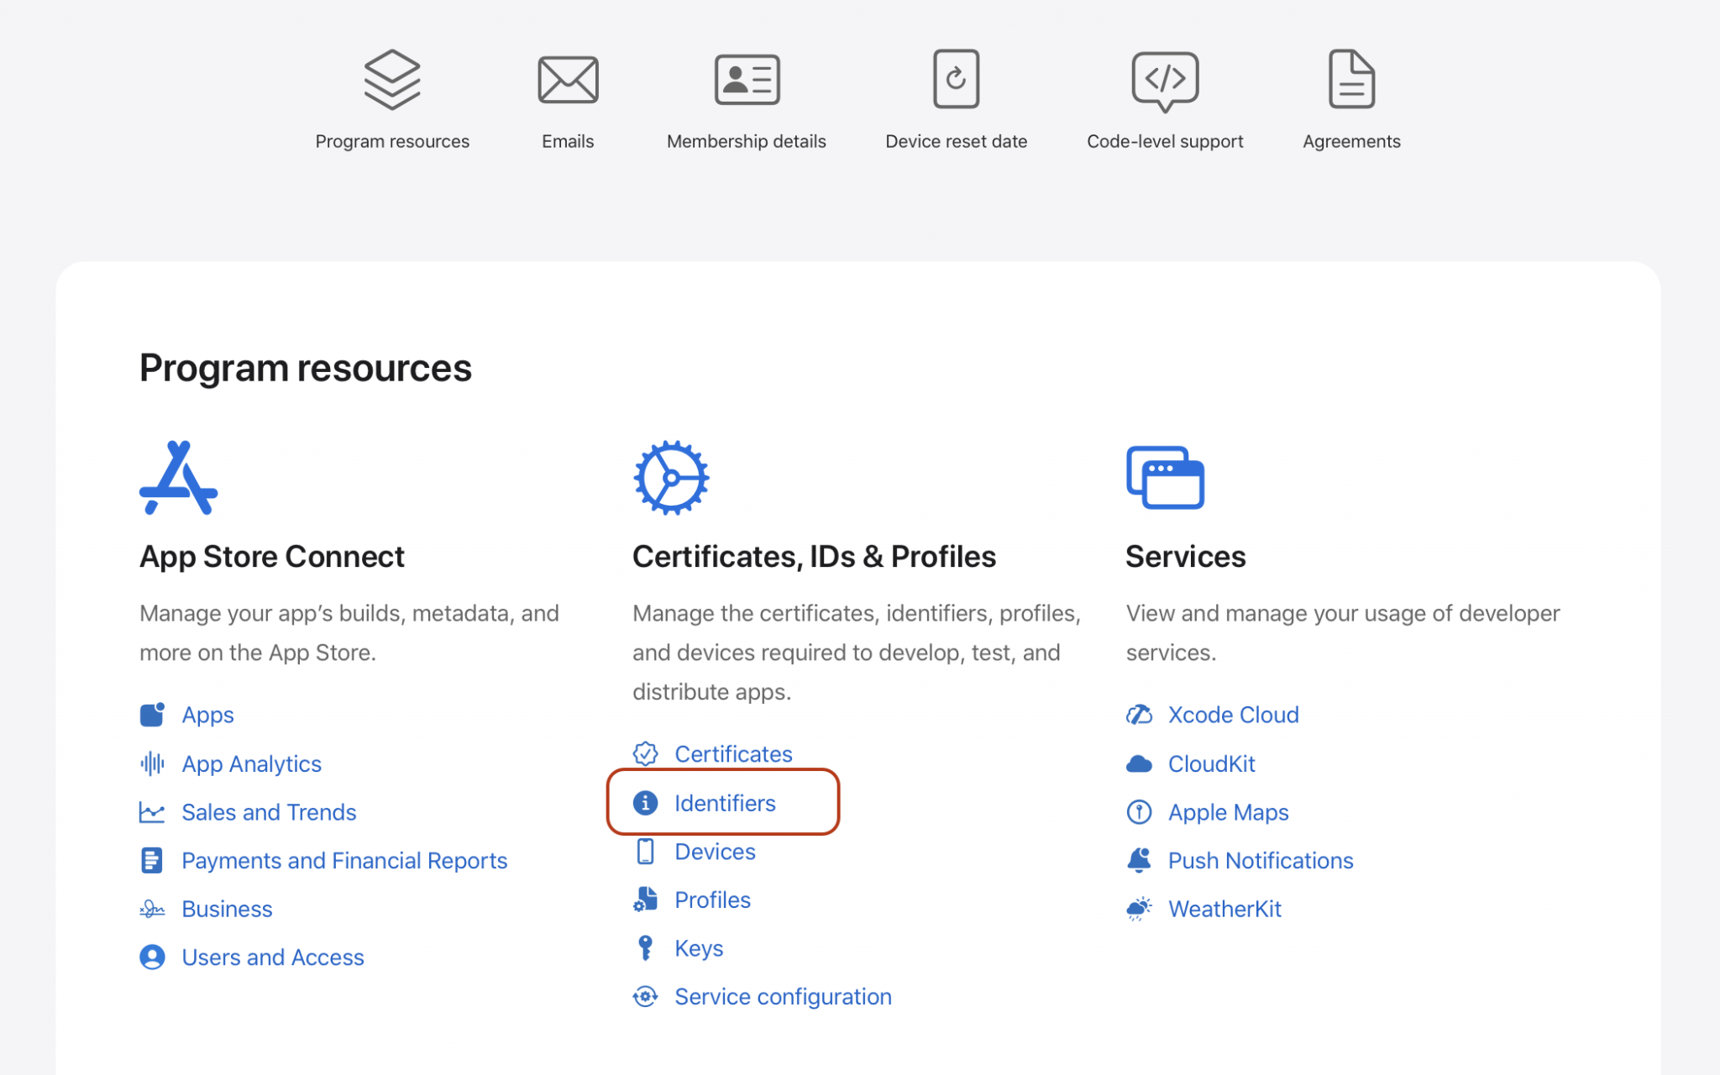The height and width of the screenshot is (1075, 1720).
Task: Click the Services window icon
Action: (1164, 477)
